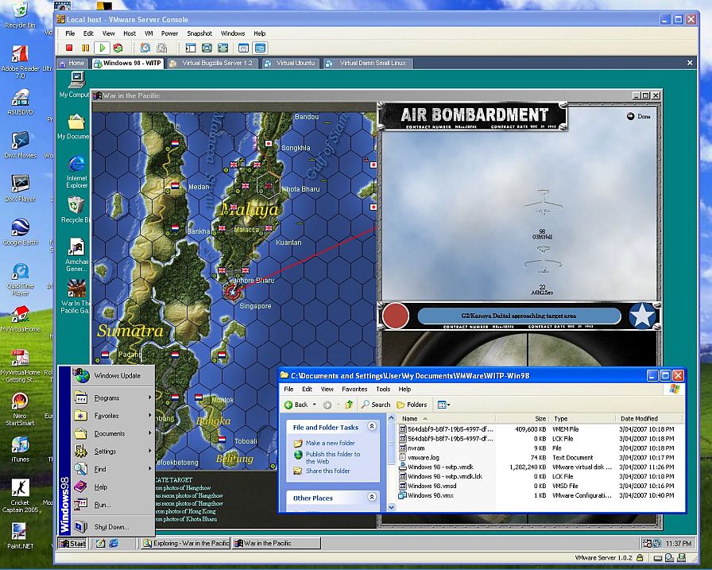Collapse the Other Places panel
Viewport: 712px width, 570px height.
[372, 498]
